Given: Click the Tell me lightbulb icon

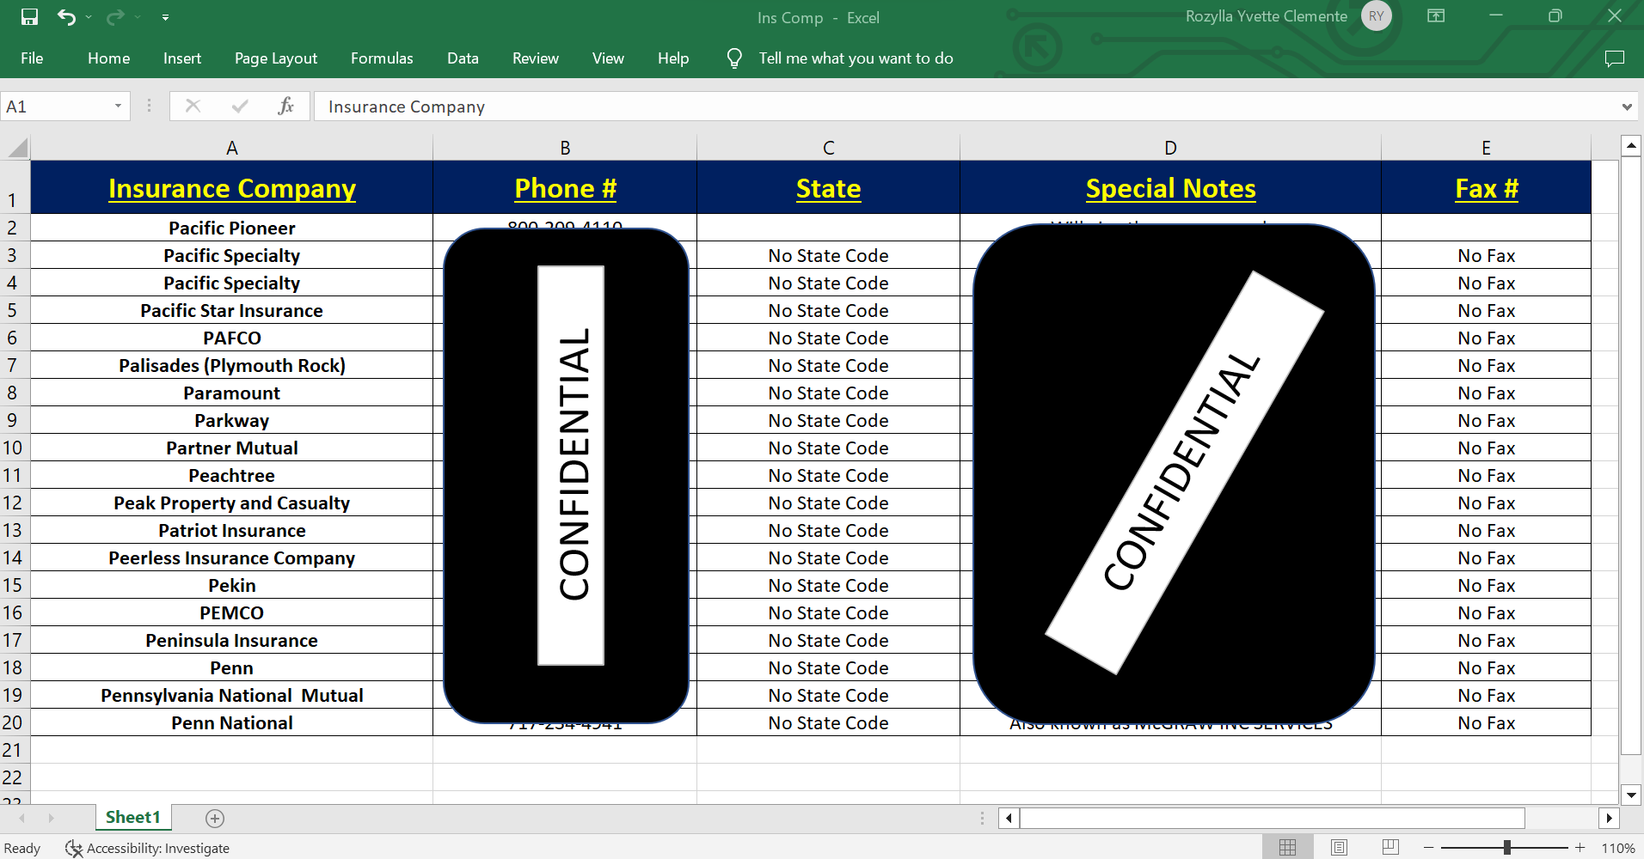Looking at the screenshot, I should coord(734,58).
